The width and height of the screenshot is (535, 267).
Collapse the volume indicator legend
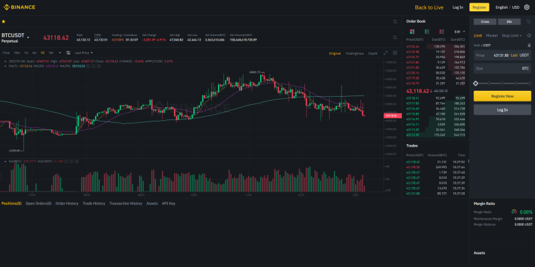pos(7,162)
